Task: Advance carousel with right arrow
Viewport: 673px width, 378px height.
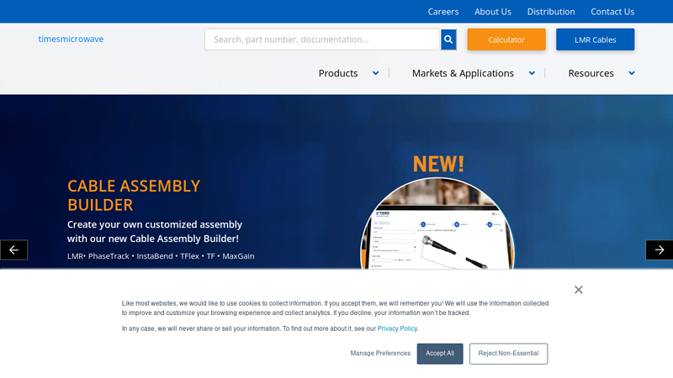Action: pos(660,249)
